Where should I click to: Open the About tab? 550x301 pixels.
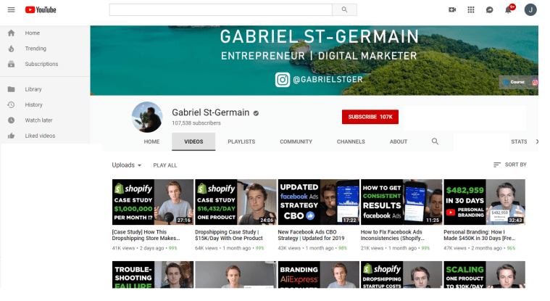pos(399,141)
